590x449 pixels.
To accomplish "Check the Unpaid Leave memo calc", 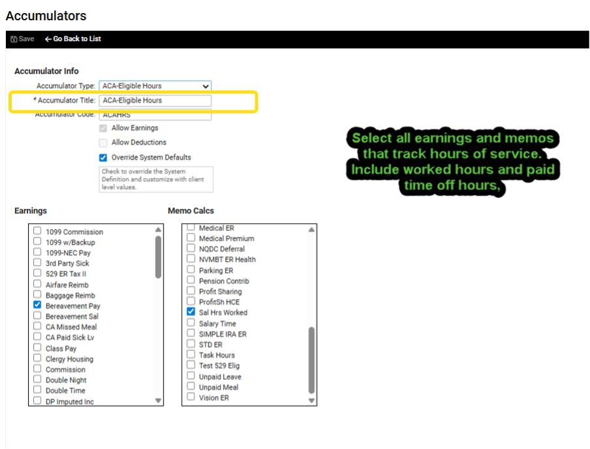I will 191,377.
